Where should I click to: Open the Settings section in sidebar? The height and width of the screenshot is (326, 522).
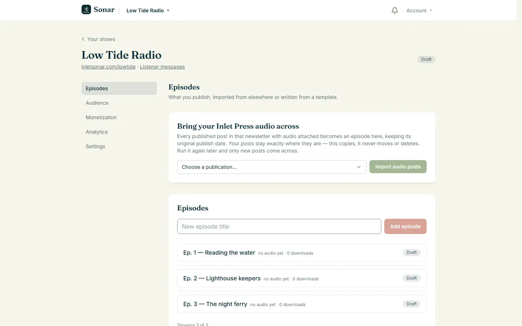[x=119, y=146]
